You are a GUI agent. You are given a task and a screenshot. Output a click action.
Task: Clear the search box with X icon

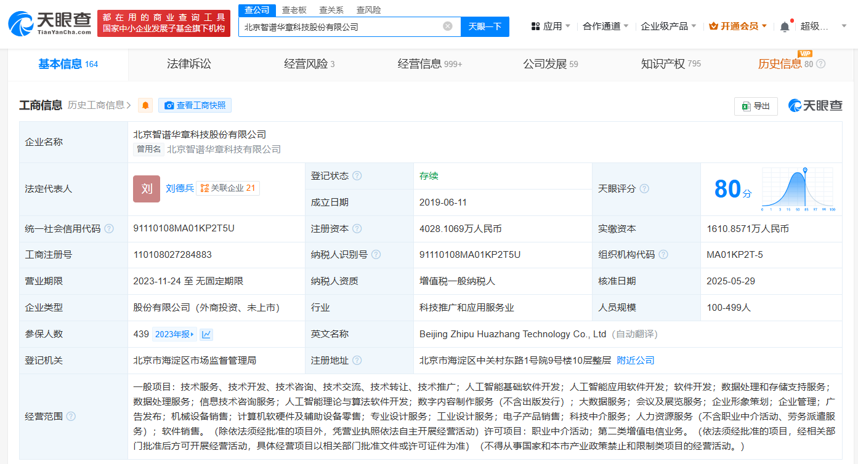448,26
